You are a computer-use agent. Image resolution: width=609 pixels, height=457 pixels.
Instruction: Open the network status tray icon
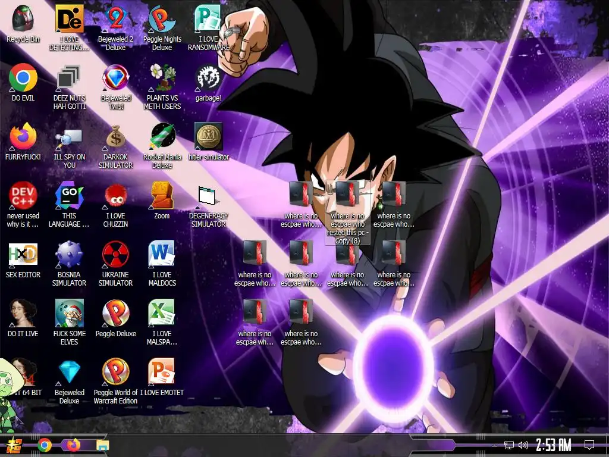tap(509, 445)
